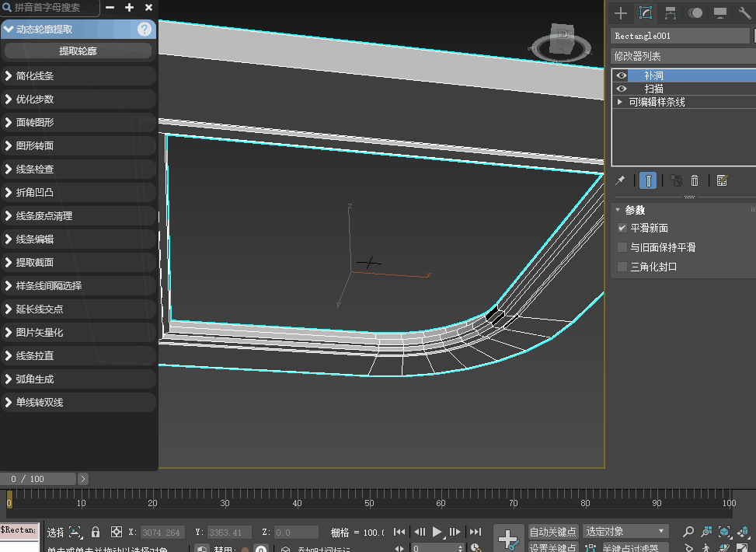756x552 pixels.
Task: Open the 选定对象 dropdown
Action: tap(625, 531)
